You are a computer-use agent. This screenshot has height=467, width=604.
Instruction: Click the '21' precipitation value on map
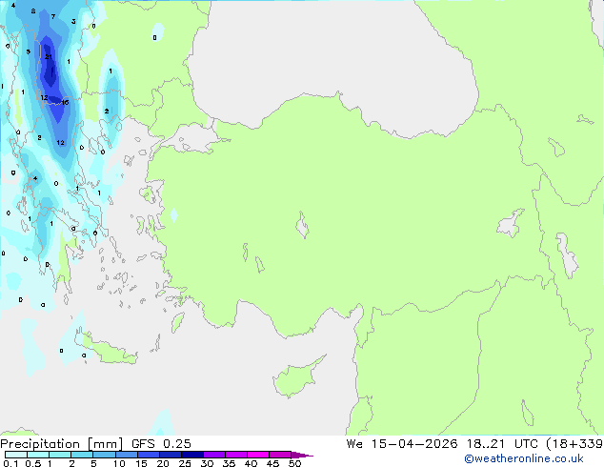(49, 56)
